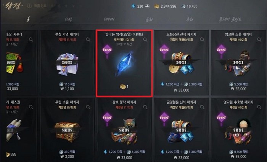
Task: Click magnifier on 도화상전 신석 패키지 card
Action: 202,40
